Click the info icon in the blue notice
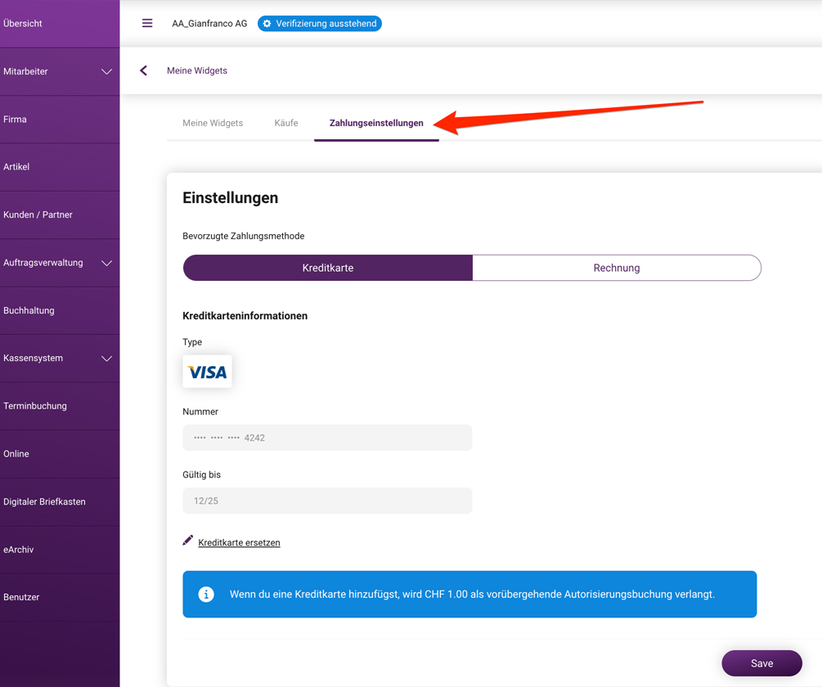 tap(206, 594)
